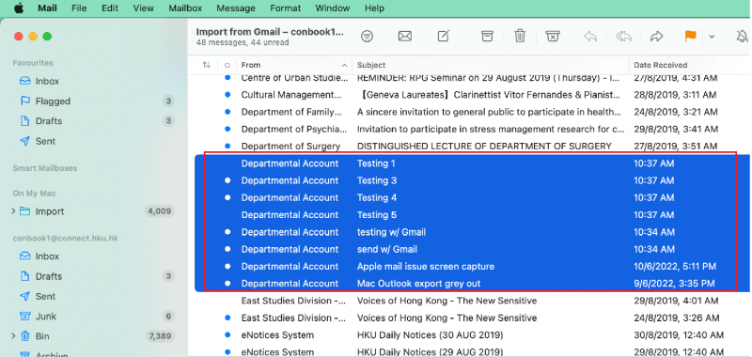Click the On My Mac section header
This screenshot has height=357, width=752.
[x=35, y=194]
